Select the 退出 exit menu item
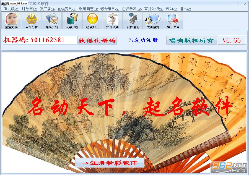The height and width of the screenshot is (175, 249). 185,9
